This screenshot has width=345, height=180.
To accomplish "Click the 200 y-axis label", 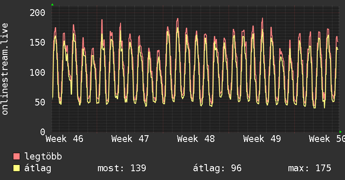I will 37,13.
